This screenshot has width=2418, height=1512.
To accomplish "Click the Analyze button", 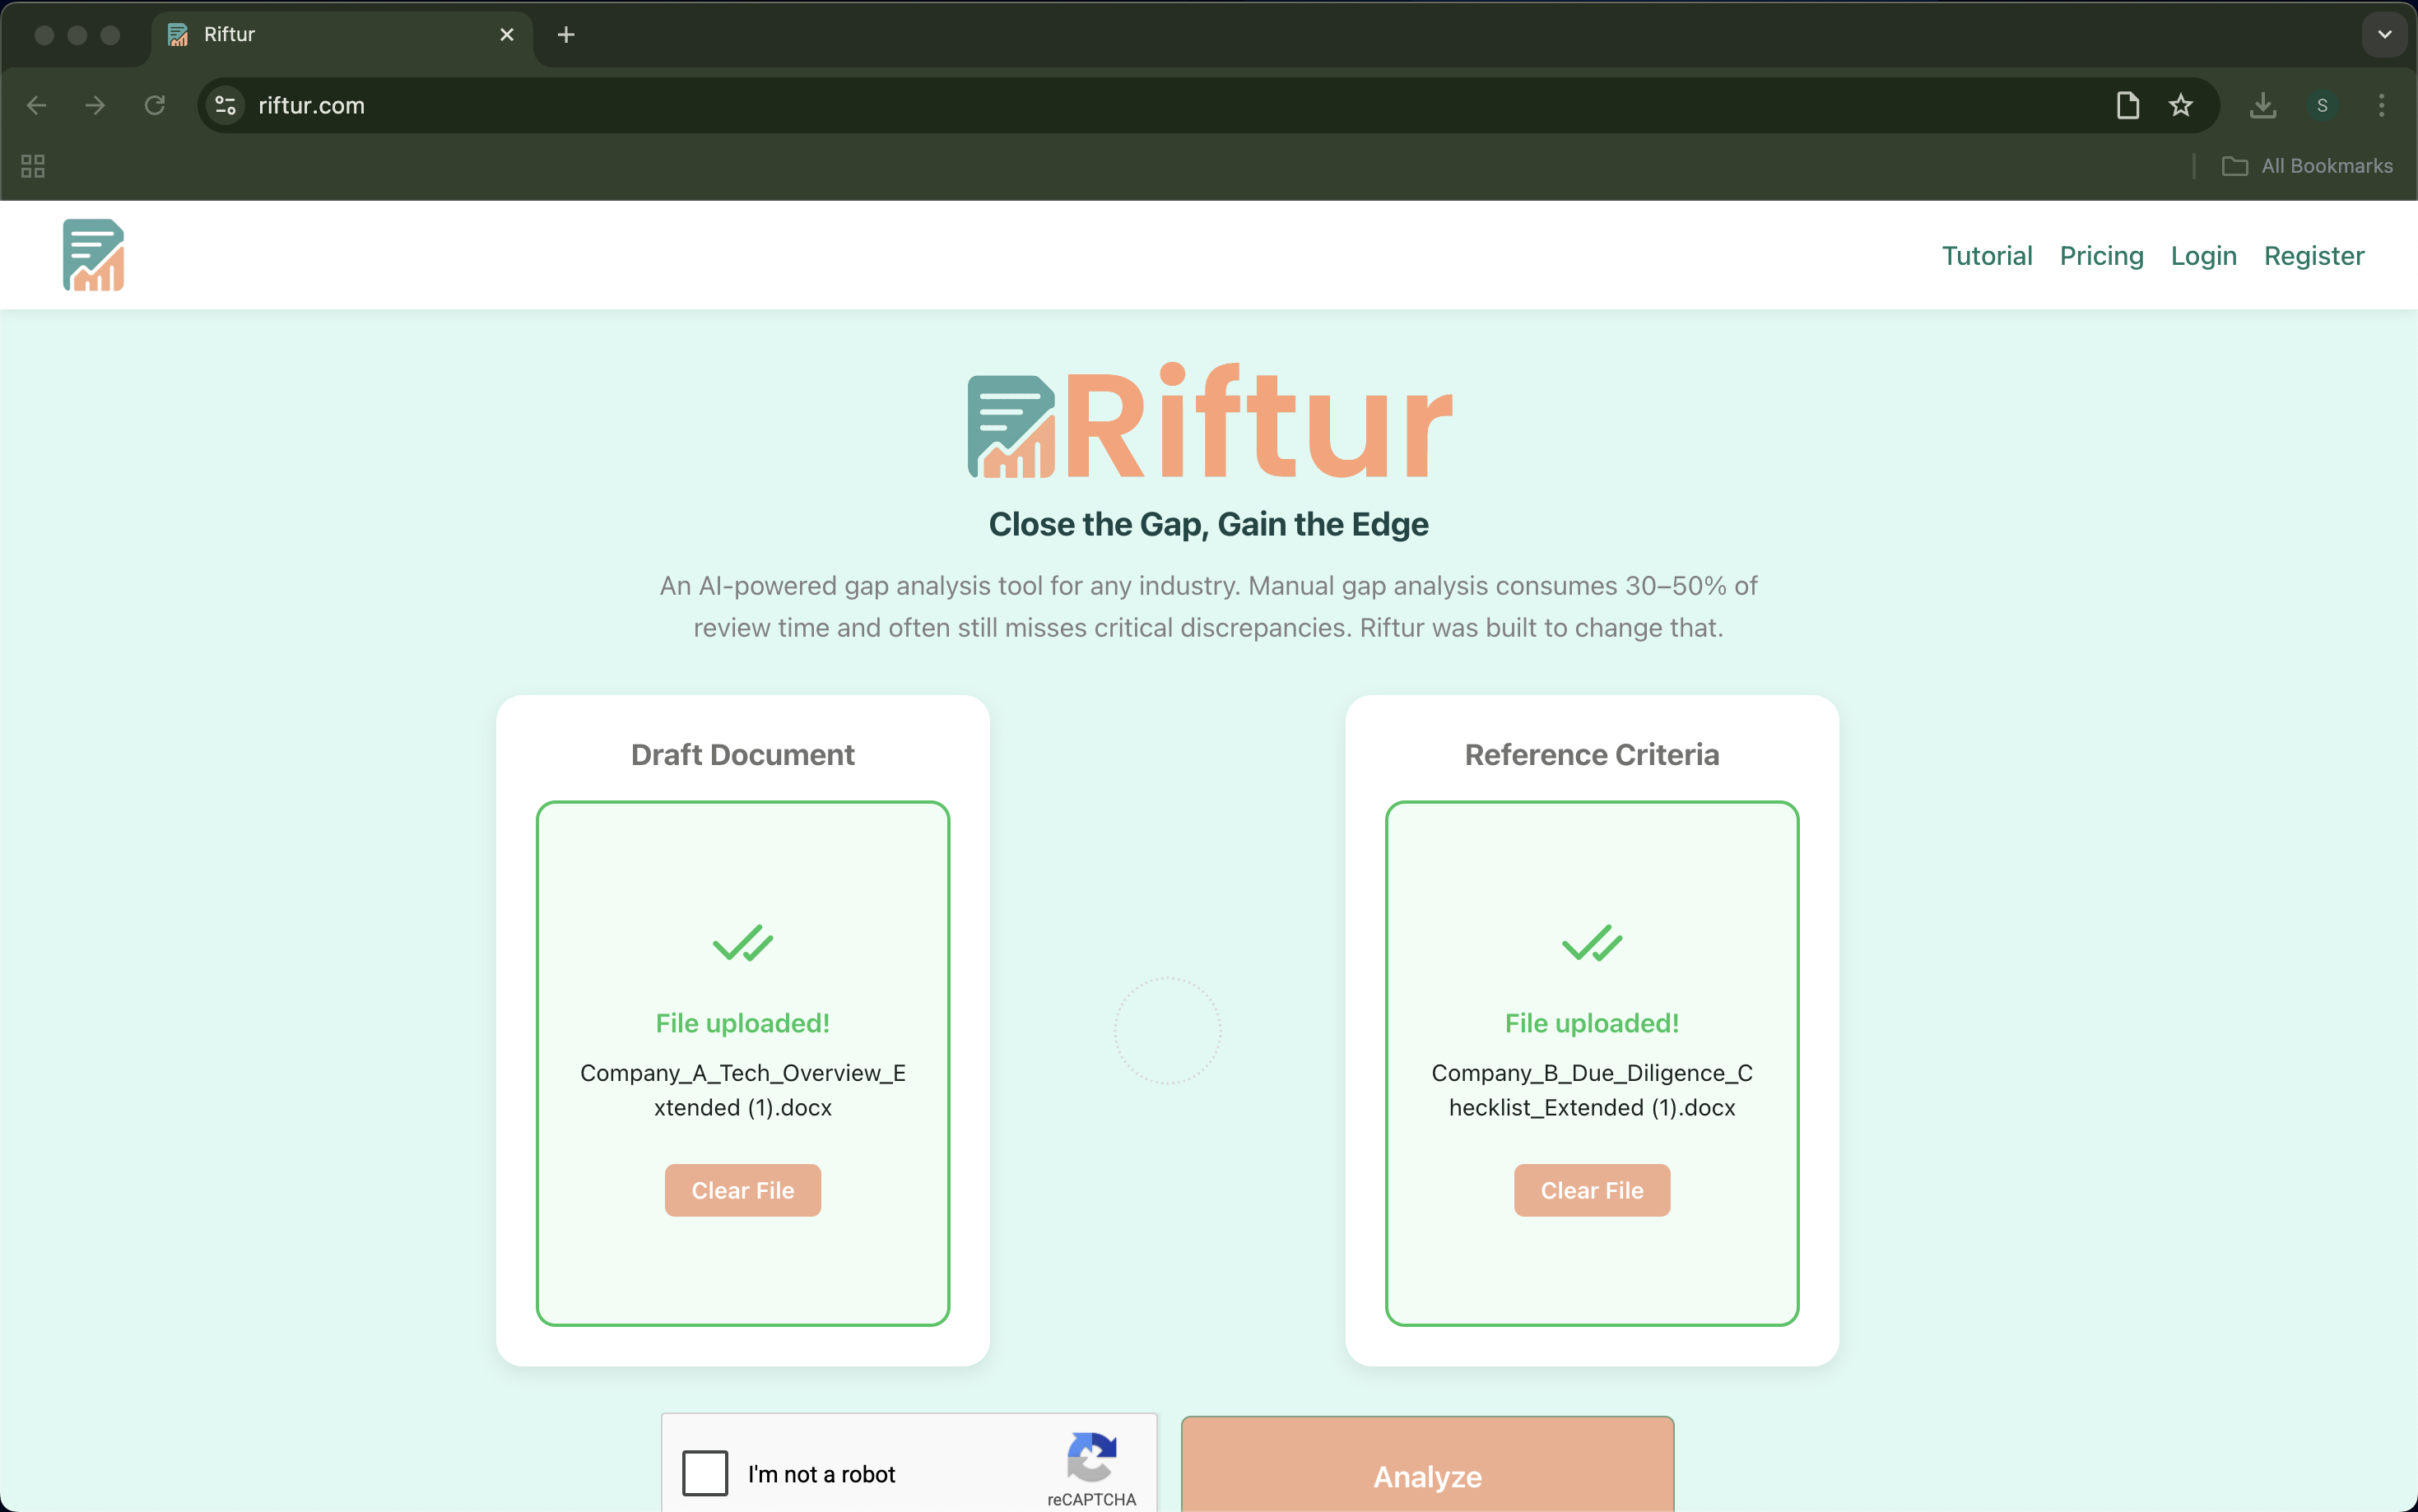I will [1426, 1476].
